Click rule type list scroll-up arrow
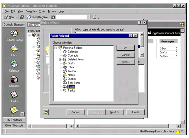189x138 pixels. (x=142, y=34)
